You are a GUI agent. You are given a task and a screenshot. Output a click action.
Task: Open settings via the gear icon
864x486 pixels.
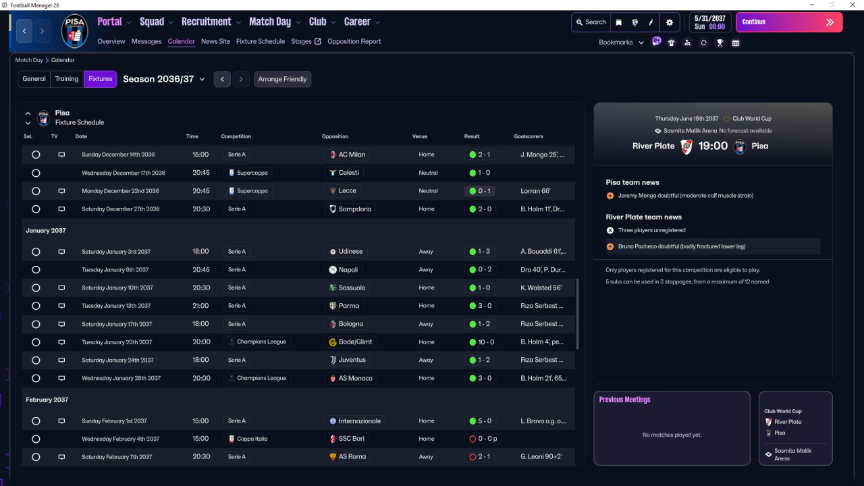tap(670, 22)
